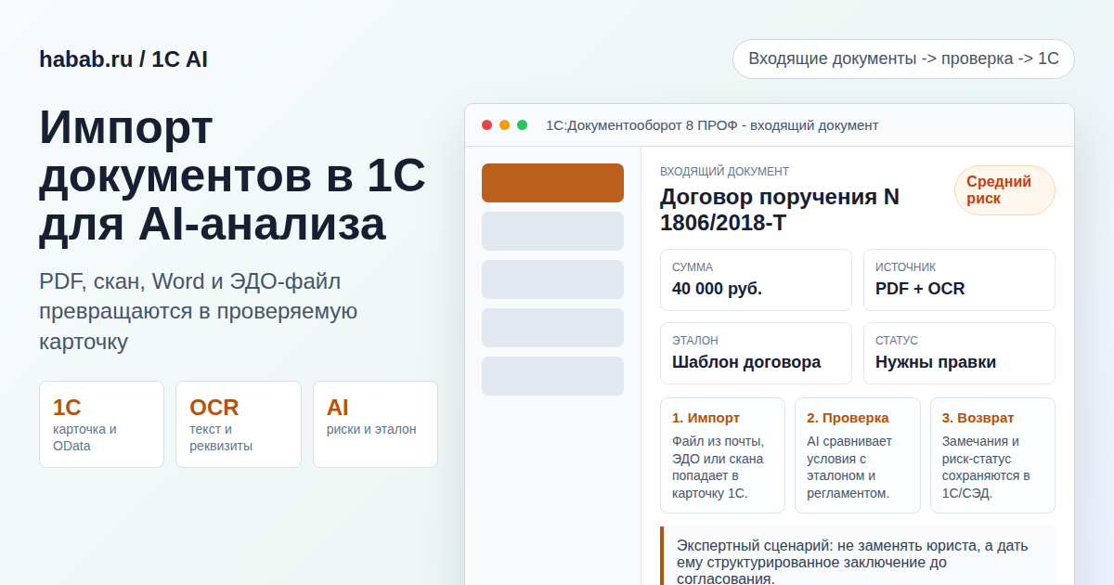The height and width of the screenshot is (585, 1114).
Task: Select the OCR 'текст и реквизиты' card
Action: pos(239,424)
